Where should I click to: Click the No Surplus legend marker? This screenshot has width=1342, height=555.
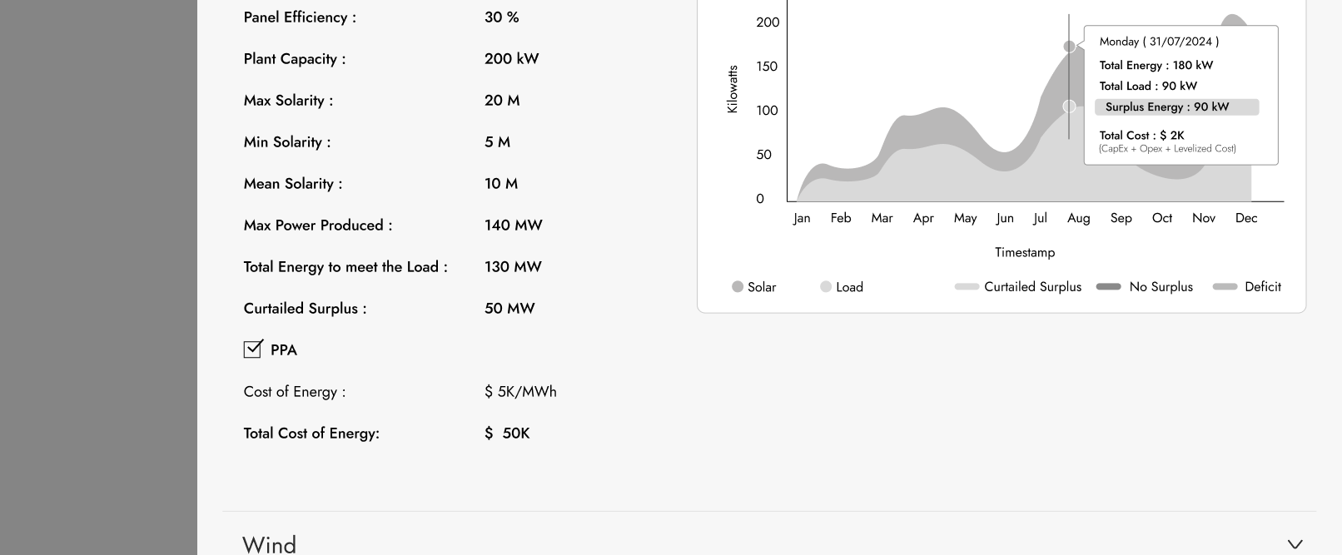click(1108, 286)
